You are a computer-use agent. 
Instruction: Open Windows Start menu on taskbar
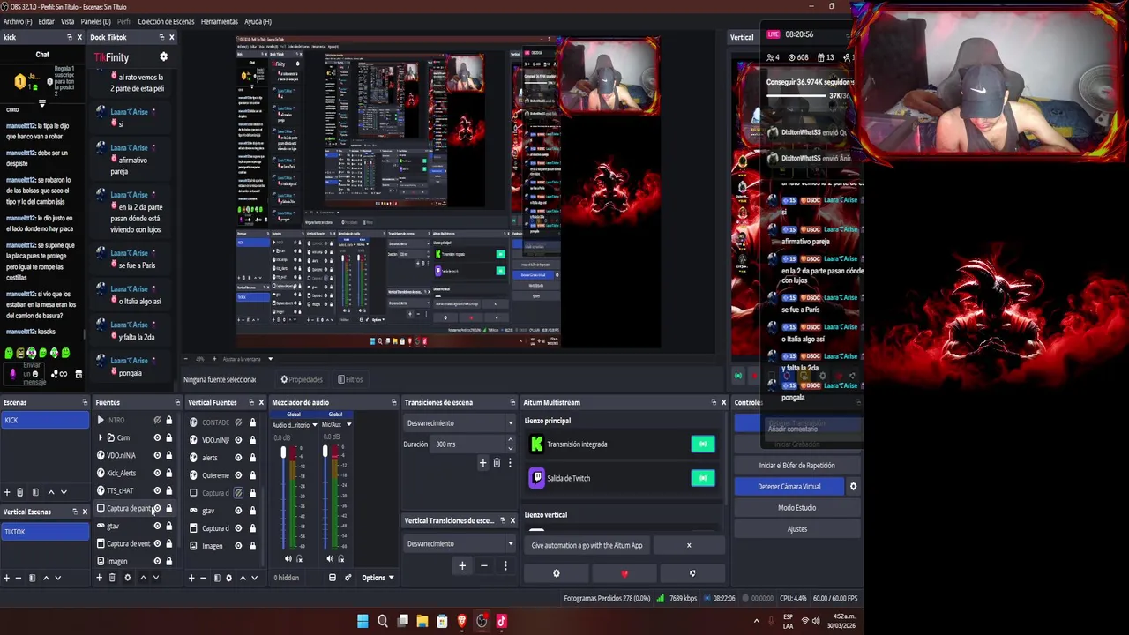[x=363, y=621]
